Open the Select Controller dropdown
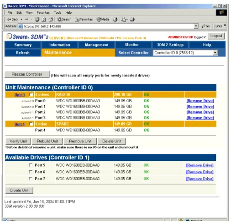 [x=185, y=53]
